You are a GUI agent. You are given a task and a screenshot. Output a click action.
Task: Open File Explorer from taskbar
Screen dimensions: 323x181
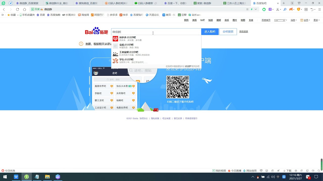pyautogui.click(x=47, y=177)
